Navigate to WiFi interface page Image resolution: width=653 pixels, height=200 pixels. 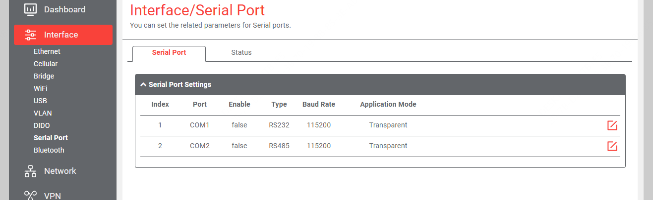click(41, 88)
